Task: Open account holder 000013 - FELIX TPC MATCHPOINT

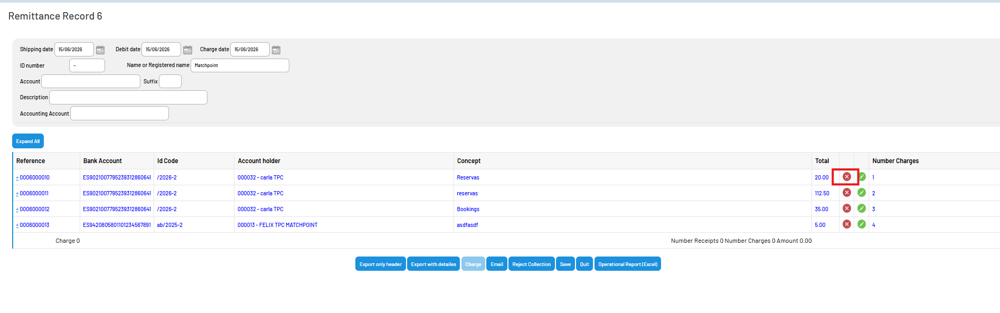Action: point(277,225)
